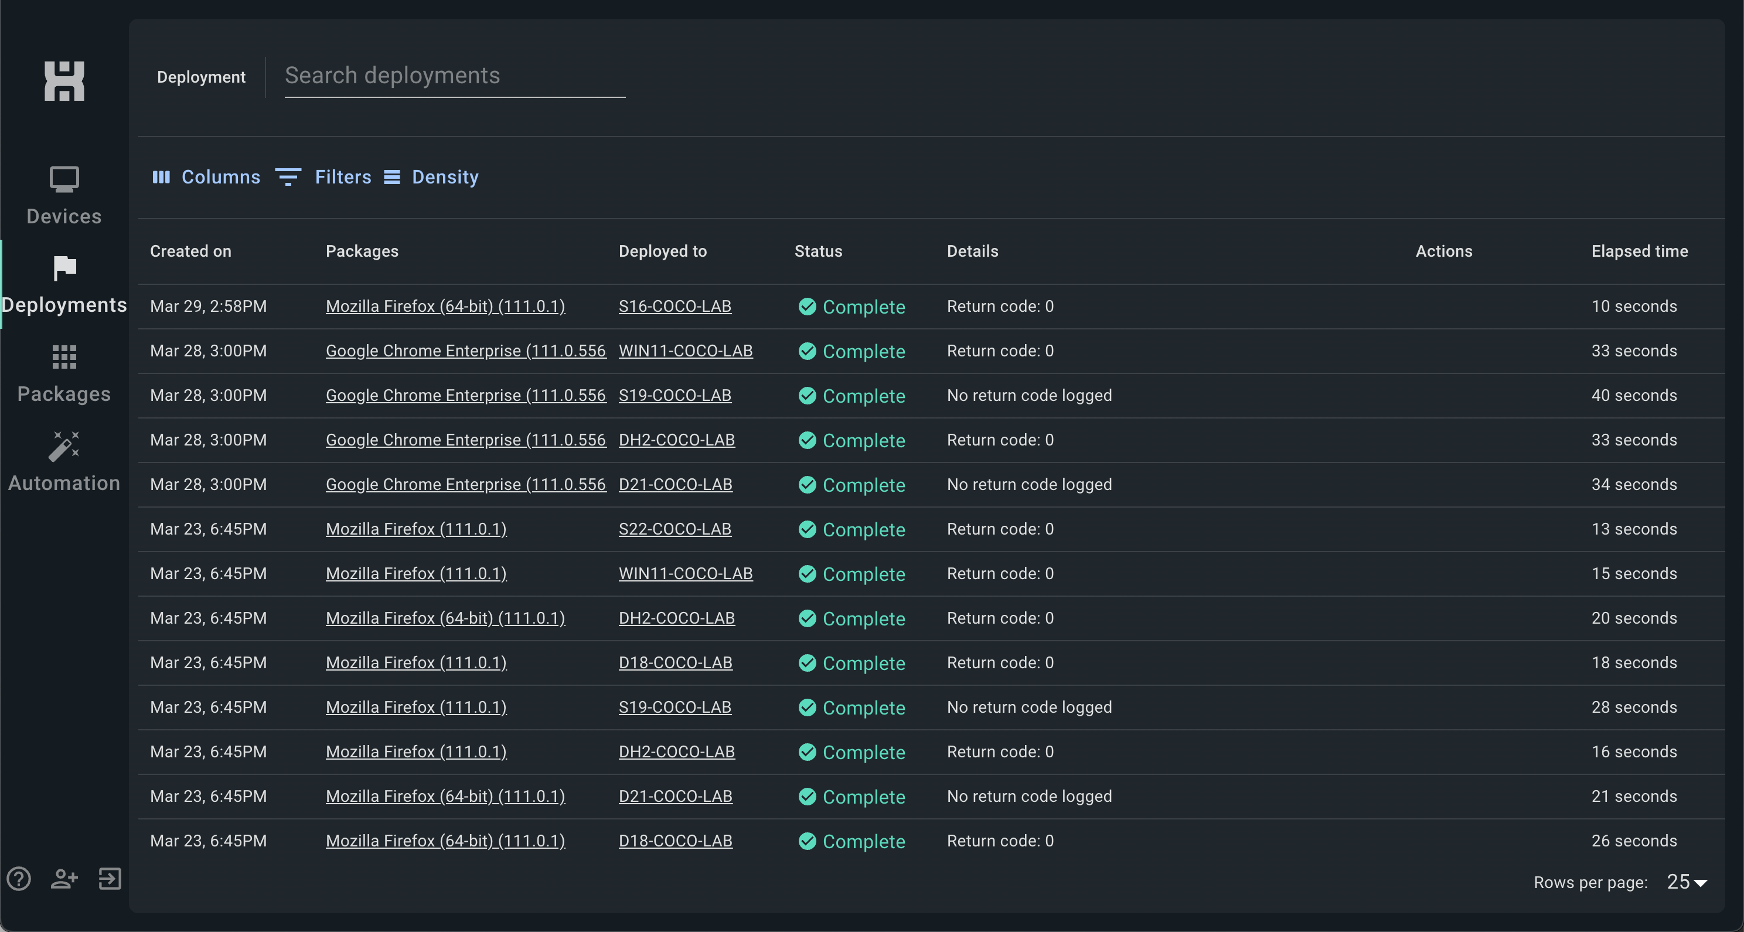Sort by the Elapsed time column header
The height and width of the screenshot is (932, 1744).
point(1639,251)
